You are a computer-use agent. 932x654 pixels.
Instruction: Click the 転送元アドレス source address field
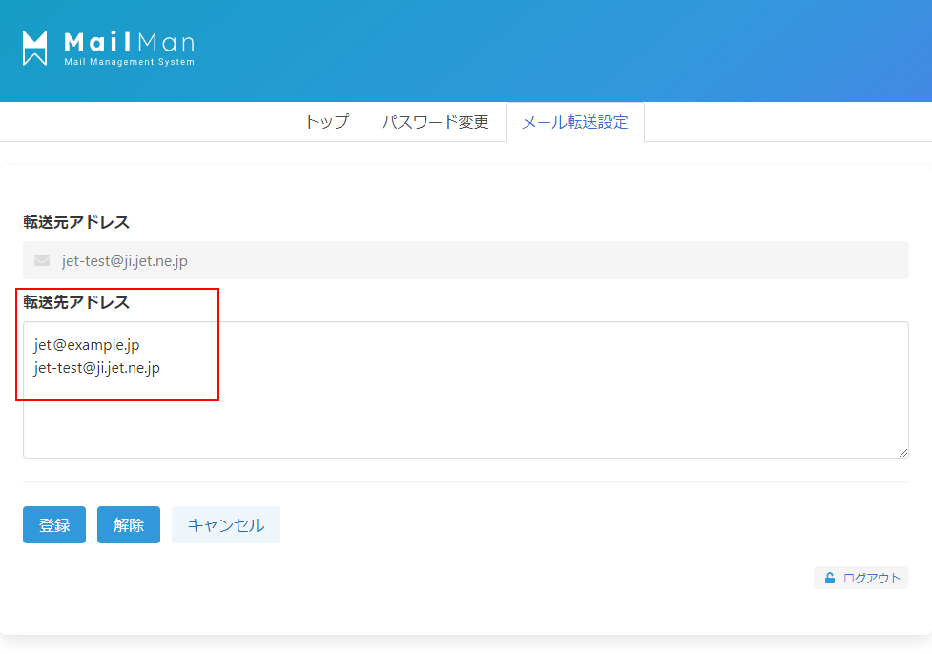click(477, 260)
